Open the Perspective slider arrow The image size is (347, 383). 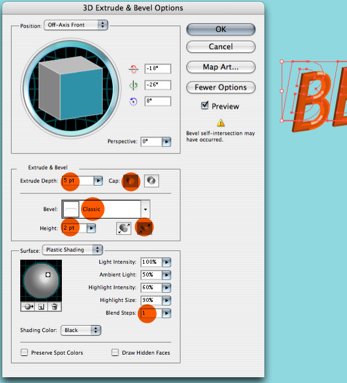[x=167, y=142]
